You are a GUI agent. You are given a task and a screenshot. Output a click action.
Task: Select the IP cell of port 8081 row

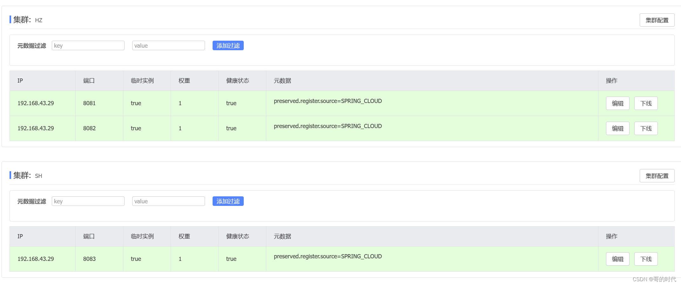tap(36, 103)
